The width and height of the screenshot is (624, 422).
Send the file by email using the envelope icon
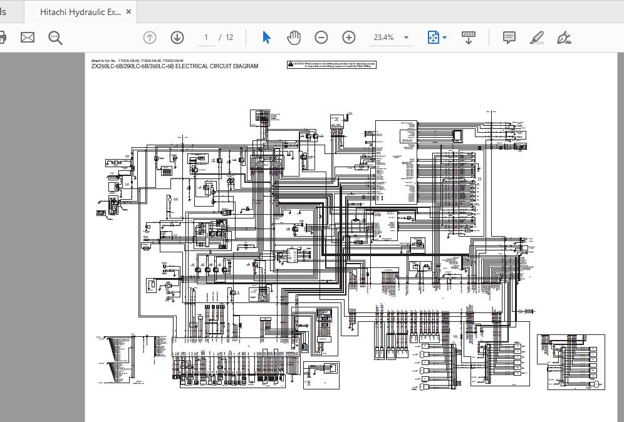(x=28, y=38)
